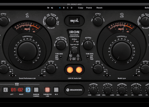The image size is (149, 107).
Task: Flip the right Tube Bias switch
Action: click(x=88, y=57)
